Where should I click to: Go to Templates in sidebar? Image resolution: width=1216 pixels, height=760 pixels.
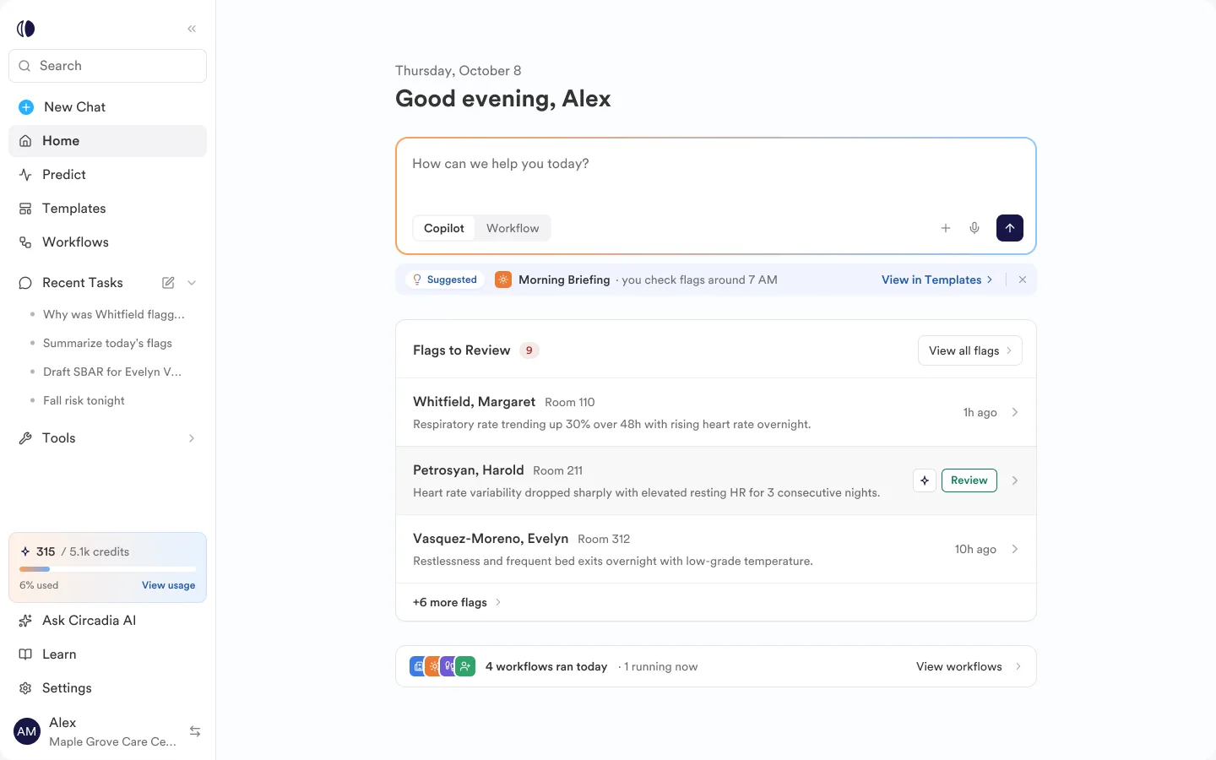click(107, 209)
